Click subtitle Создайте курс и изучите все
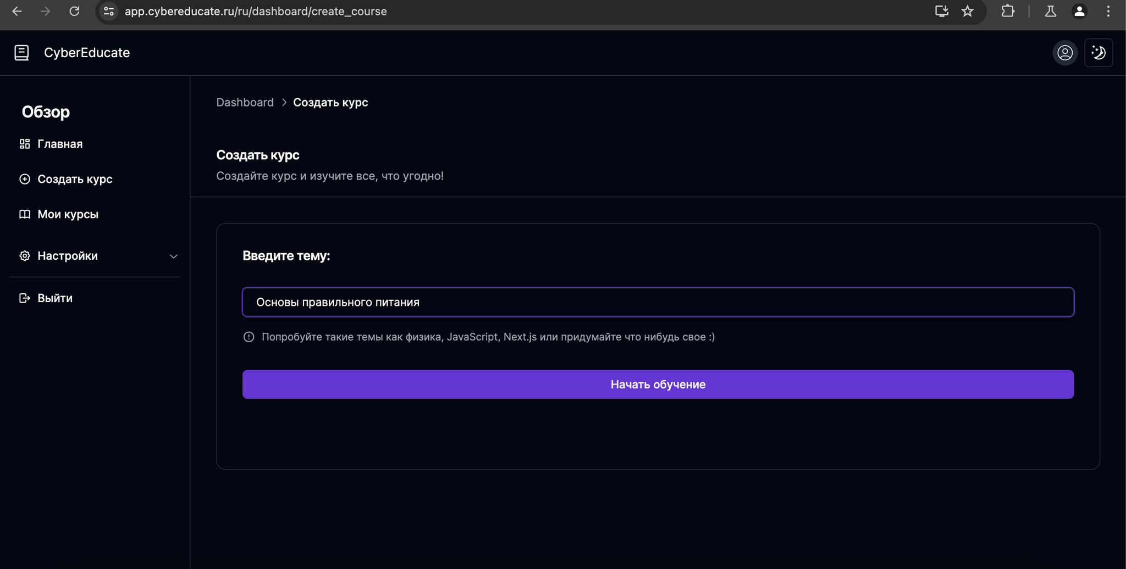This screenshot has height=569, width=1126. click(x=330, y=176)
